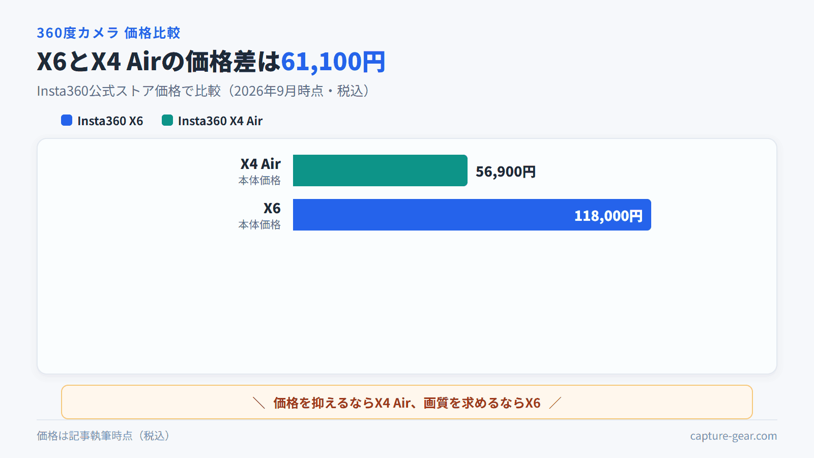The image size is (814, 458).
Task: Click the '360度カメラ 価格比較' heading
Action: click(x=108, y=33)
